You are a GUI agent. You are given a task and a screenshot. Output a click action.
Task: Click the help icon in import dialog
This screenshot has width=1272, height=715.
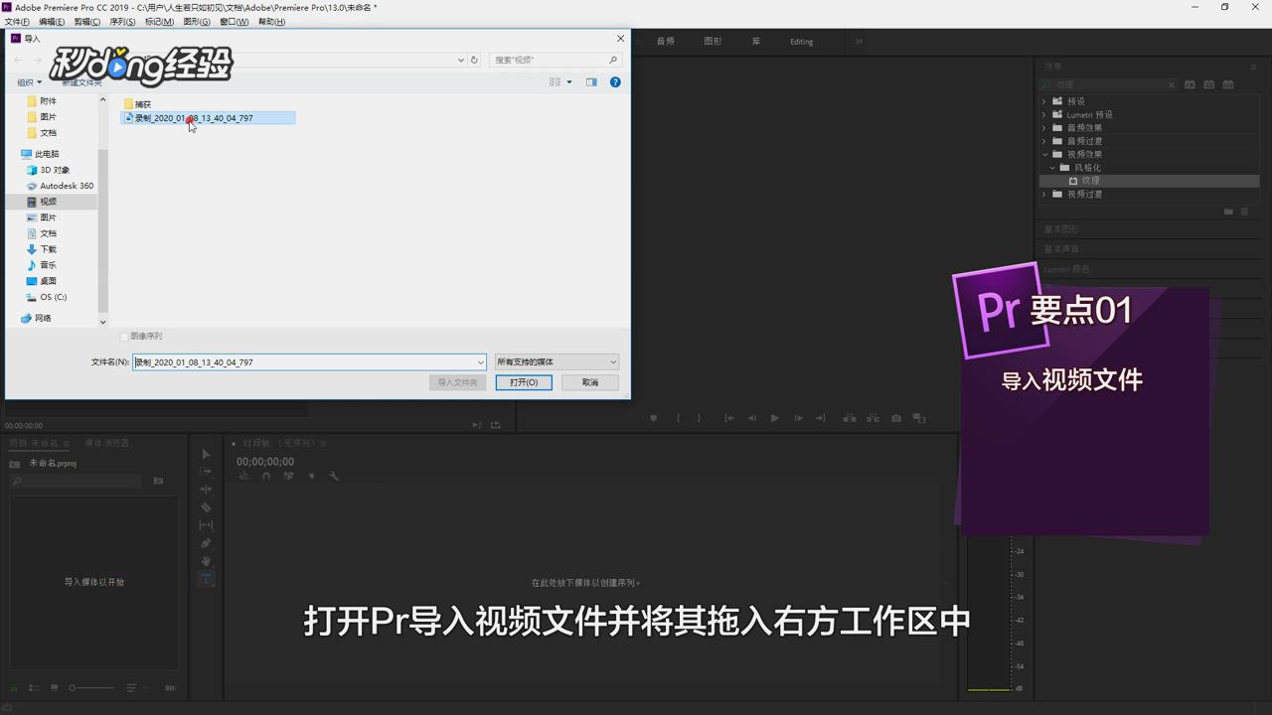click(615, 82)
